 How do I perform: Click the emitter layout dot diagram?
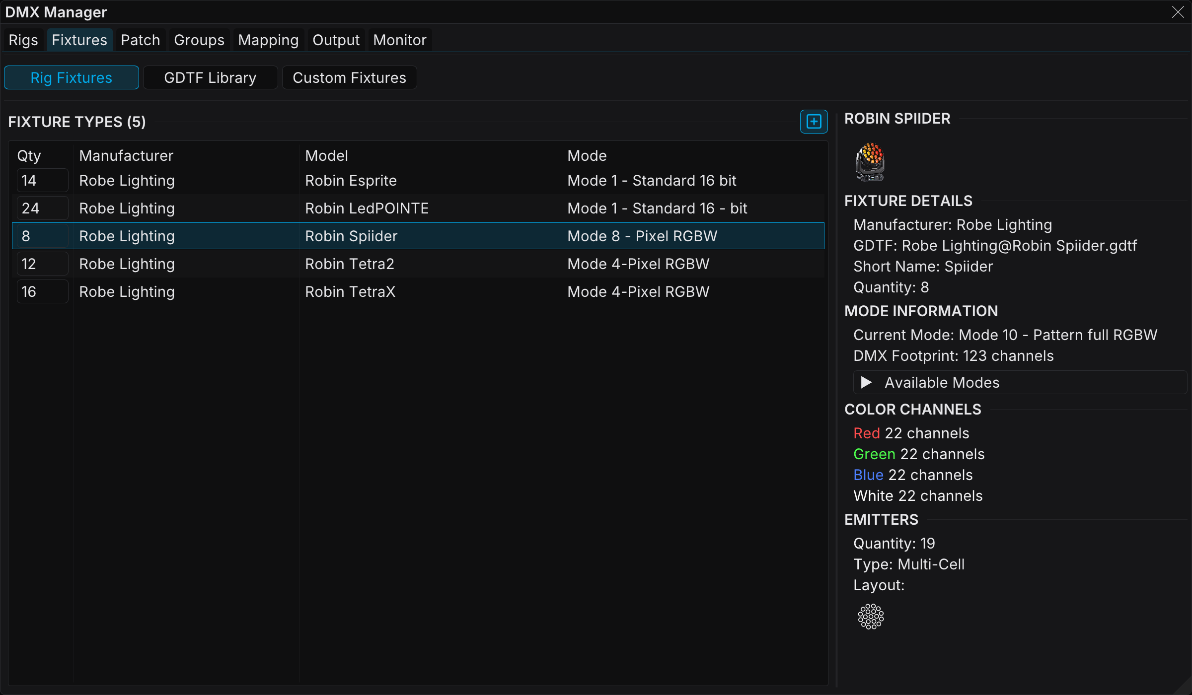871,617
